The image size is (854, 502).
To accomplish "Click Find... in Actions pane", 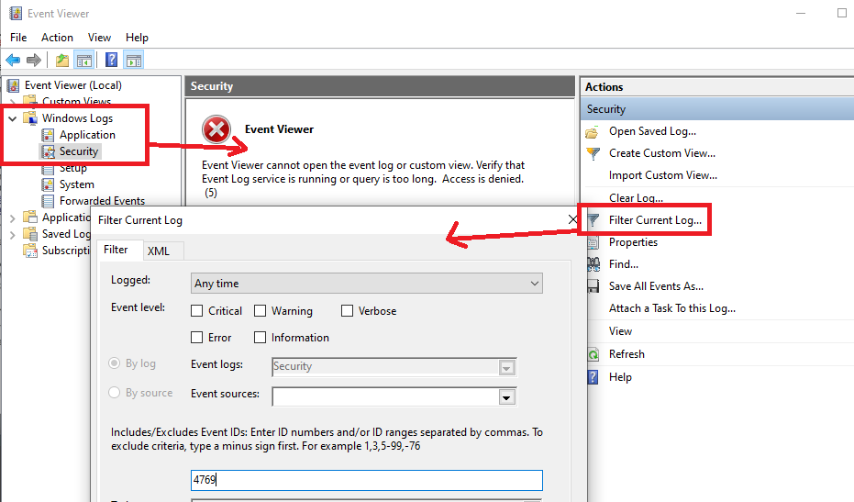I will pyautogui.click(x=624, y=264).
